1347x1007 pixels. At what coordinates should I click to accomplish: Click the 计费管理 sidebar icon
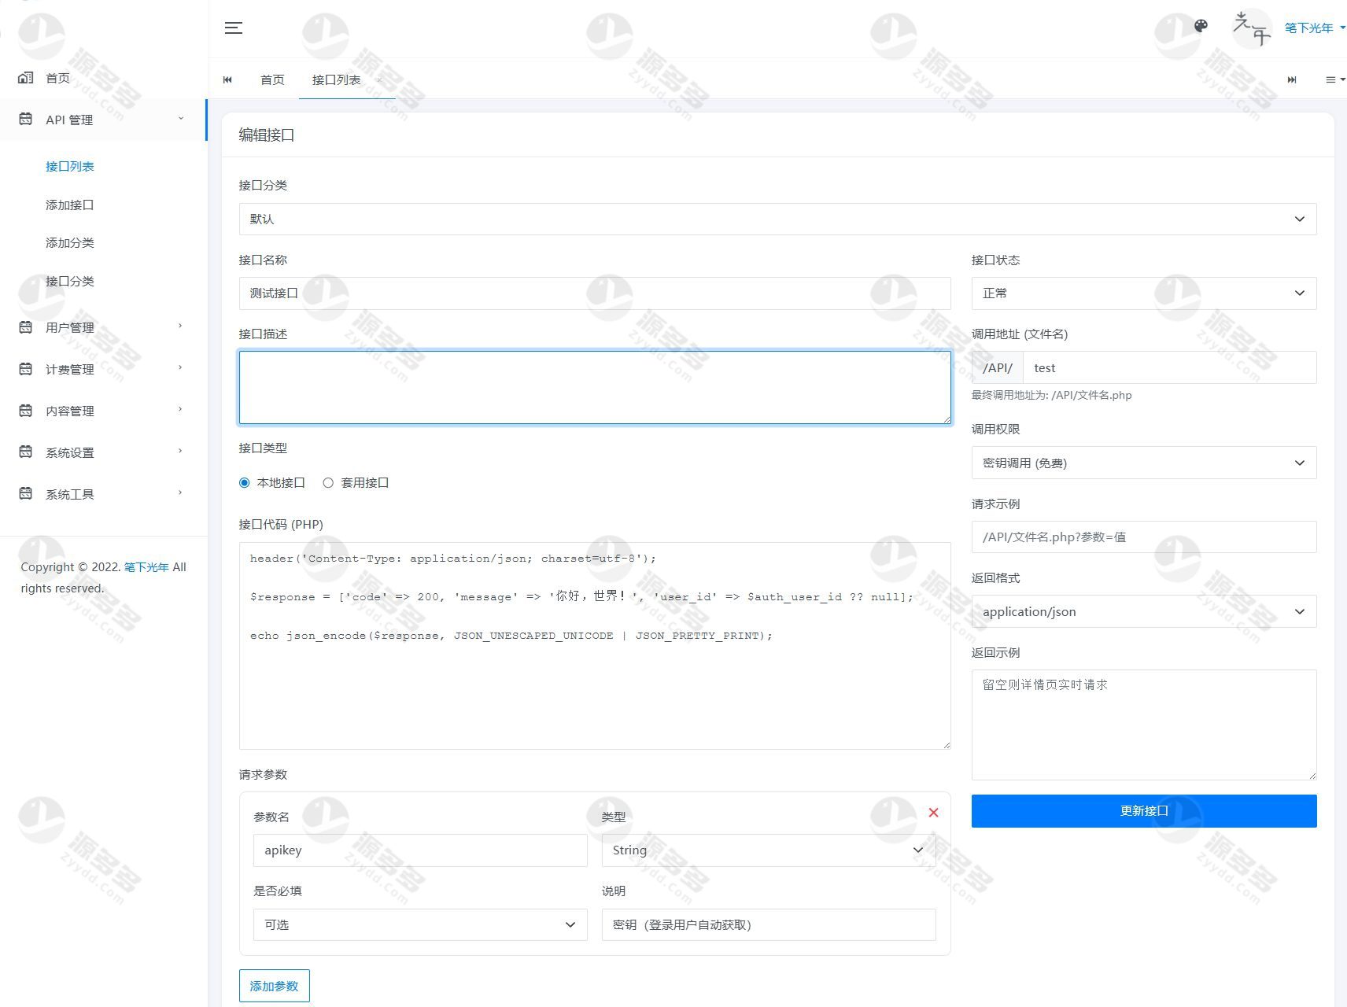[x=25, y=369]
